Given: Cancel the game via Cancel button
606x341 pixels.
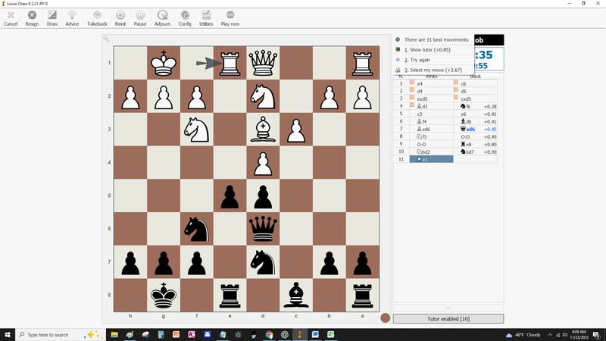Looking at the screenshot, I should pos(11,18).
